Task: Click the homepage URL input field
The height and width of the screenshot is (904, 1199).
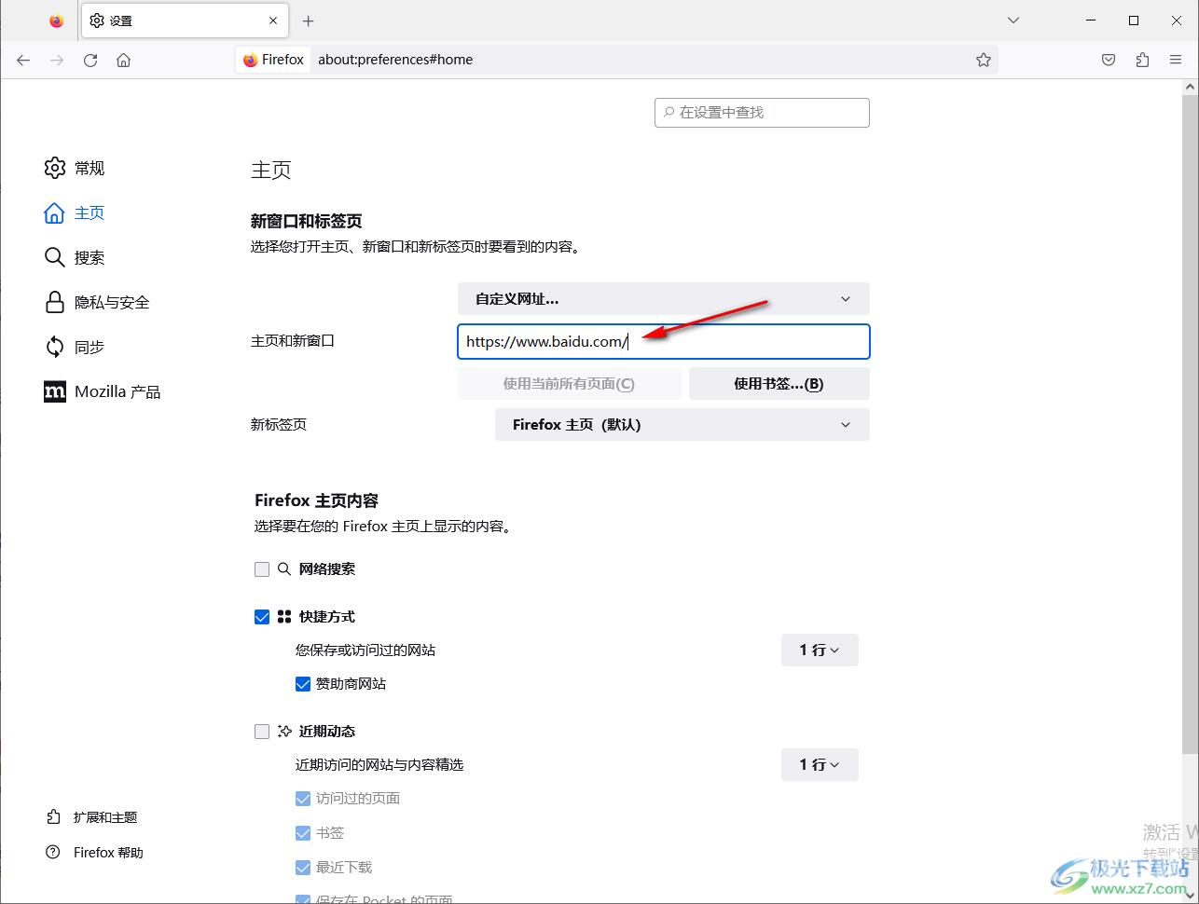Action: tap(663, 341)
